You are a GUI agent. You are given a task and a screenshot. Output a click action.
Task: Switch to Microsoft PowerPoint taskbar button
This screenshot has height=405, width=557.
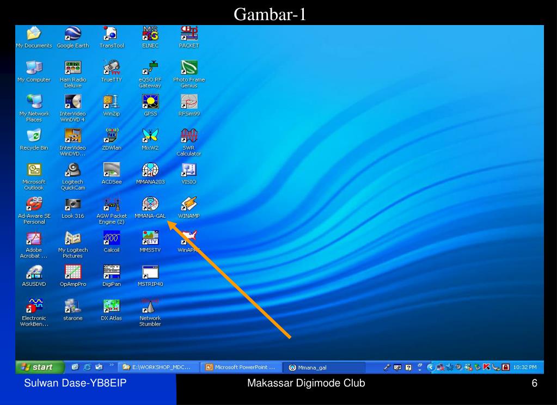click(241, 367)
